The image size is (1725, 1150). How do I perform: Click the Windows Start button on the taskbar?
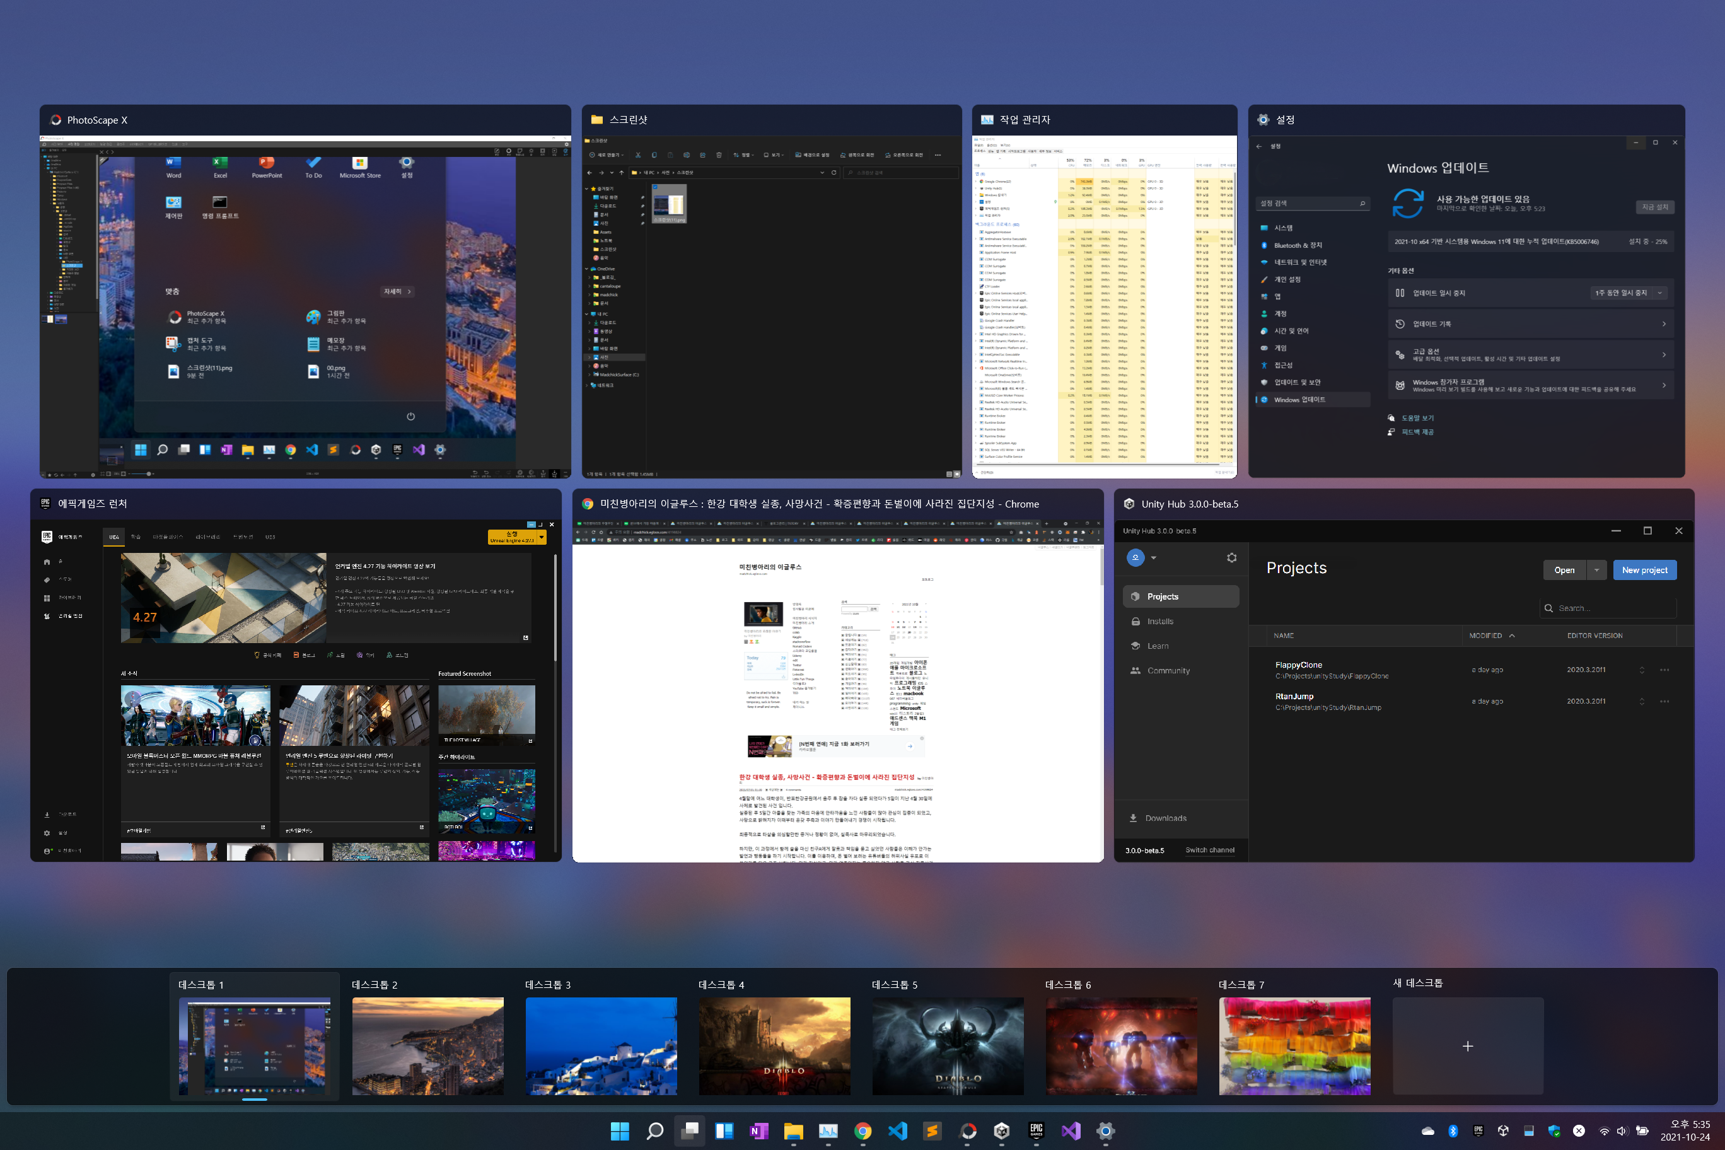[620, 1131]
